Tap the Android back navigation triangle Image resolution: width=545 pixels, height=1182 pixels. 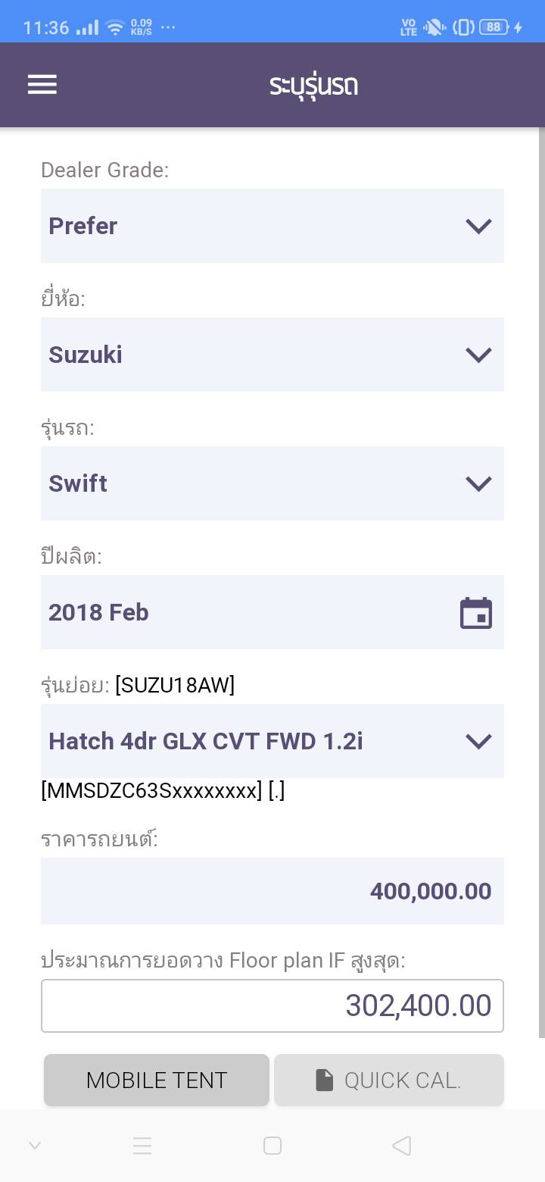402,1146
